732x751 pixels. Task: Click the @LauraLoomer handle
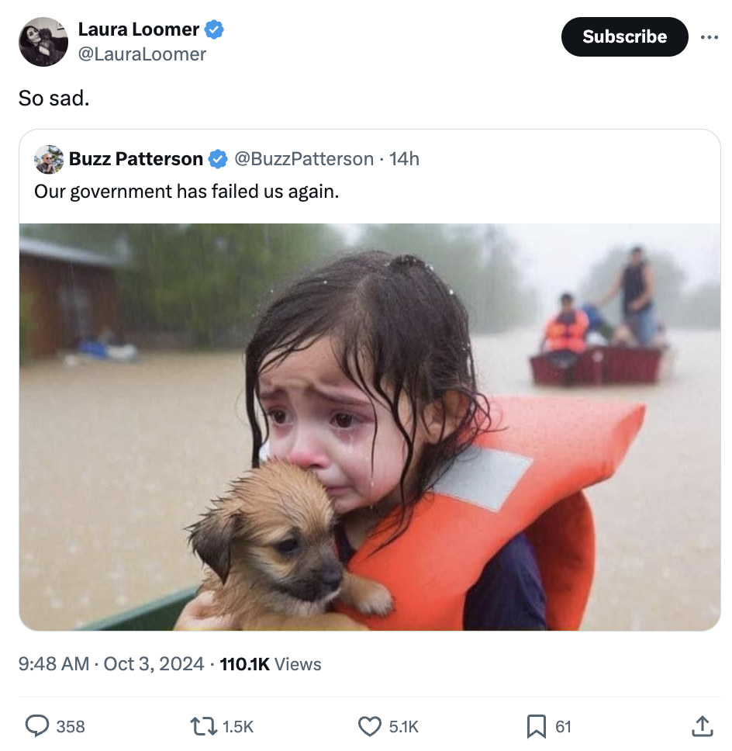(142, 54)
